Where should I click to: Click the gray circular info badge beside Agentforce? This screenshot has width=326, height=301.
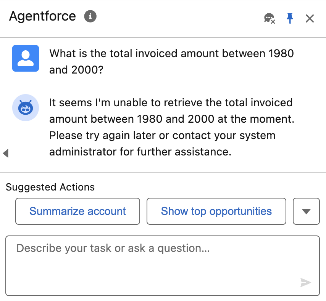pos(90,16)
